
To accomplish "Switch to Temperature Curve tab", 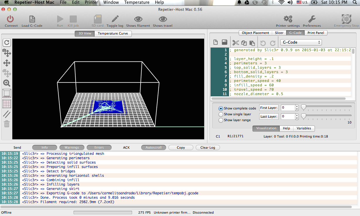I will point(113,33).
